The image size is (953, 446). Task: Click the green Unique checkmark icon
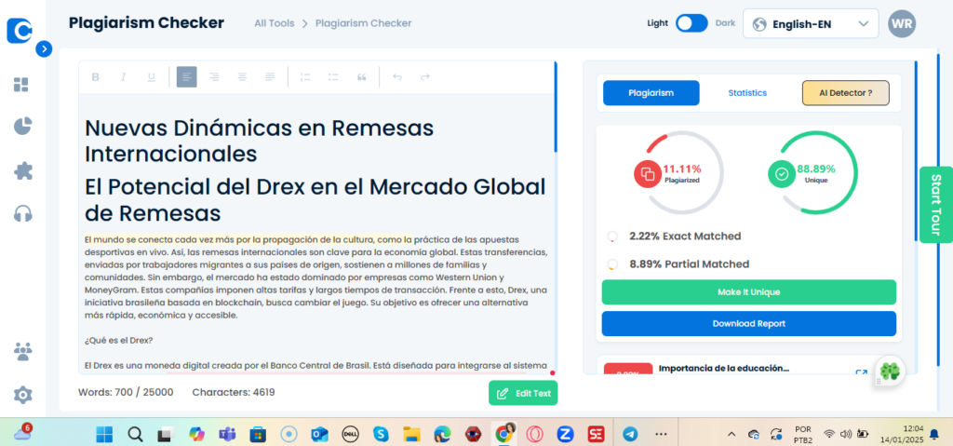point(782,173)
